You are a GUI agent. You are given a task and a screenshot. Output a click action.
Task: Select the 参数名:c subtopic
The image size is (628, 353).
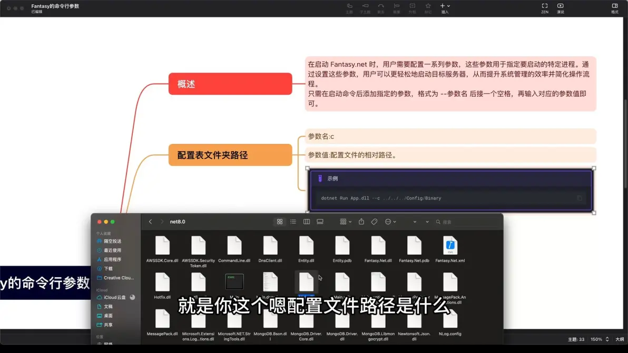pos(450,136)
